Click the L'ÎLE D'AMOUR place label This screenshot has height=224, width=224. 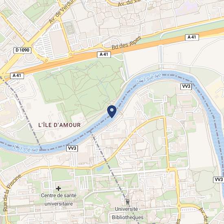59,125
